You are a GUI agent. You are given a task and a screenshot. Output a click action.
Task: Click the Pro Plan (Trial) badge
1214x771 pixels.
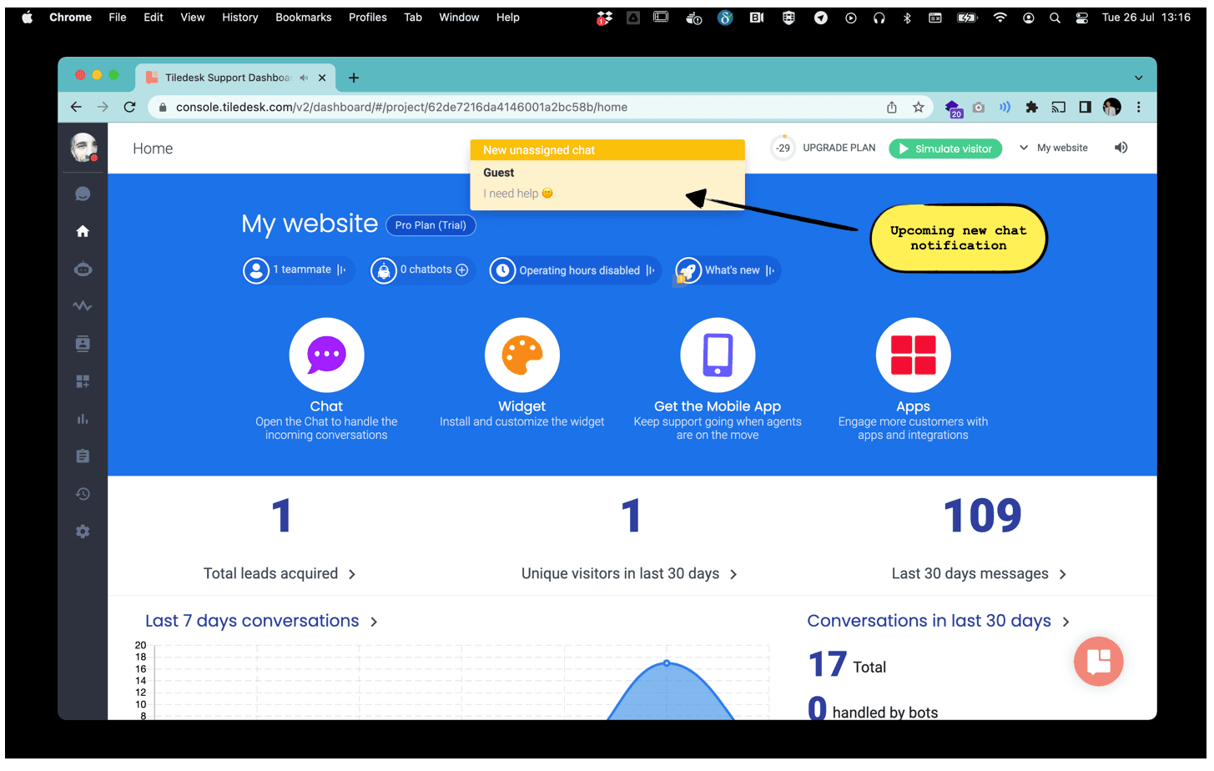tap(431, 225)
